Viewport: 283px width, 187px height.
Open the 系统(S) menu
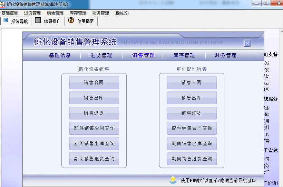tap(122, 13)
